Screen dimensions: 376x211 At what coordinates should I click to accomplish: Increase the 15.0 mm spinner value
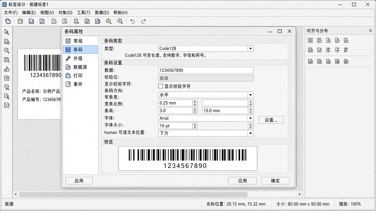click(251, 109)
